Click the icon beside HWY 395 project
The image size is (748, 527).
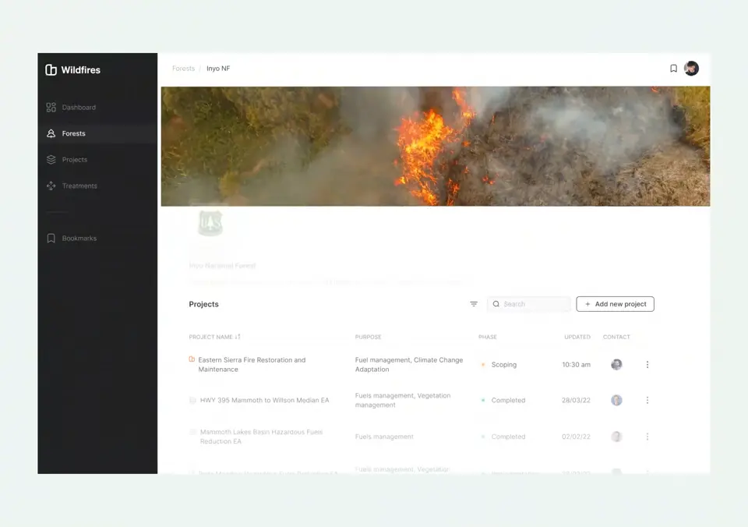coord(192,400)
